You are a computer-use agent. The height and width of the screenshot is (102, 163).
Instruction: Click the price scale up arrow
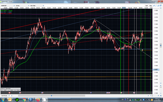point(161,8)
